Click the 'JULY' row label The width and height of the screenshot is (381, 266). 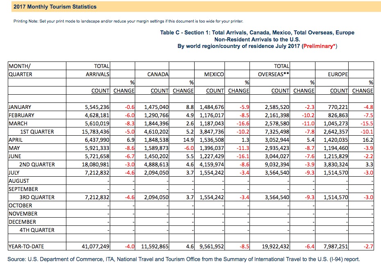(x=14, y=173)
